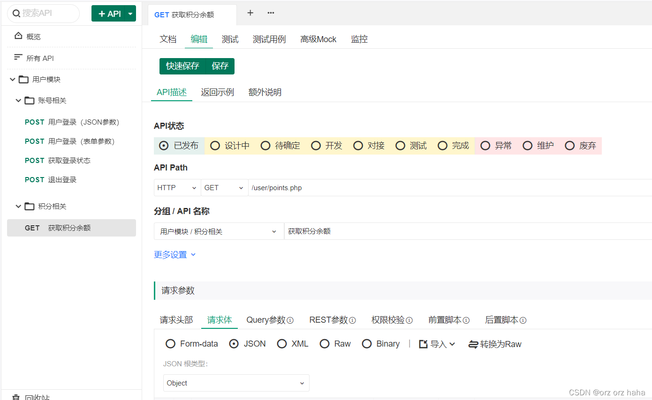Switch to the 高级Mock tab

click(x=318, y=39)
